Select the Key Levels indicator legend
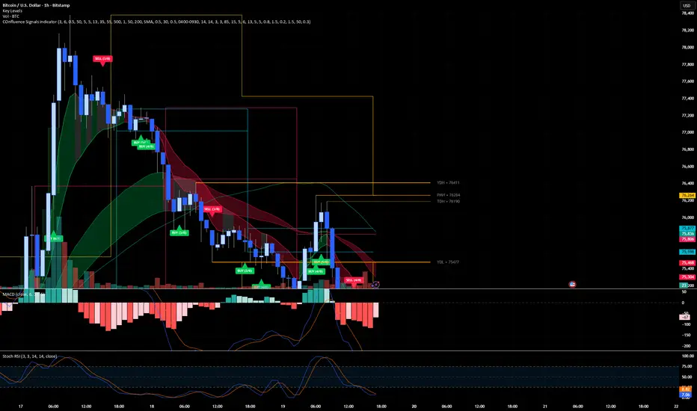 13,10
